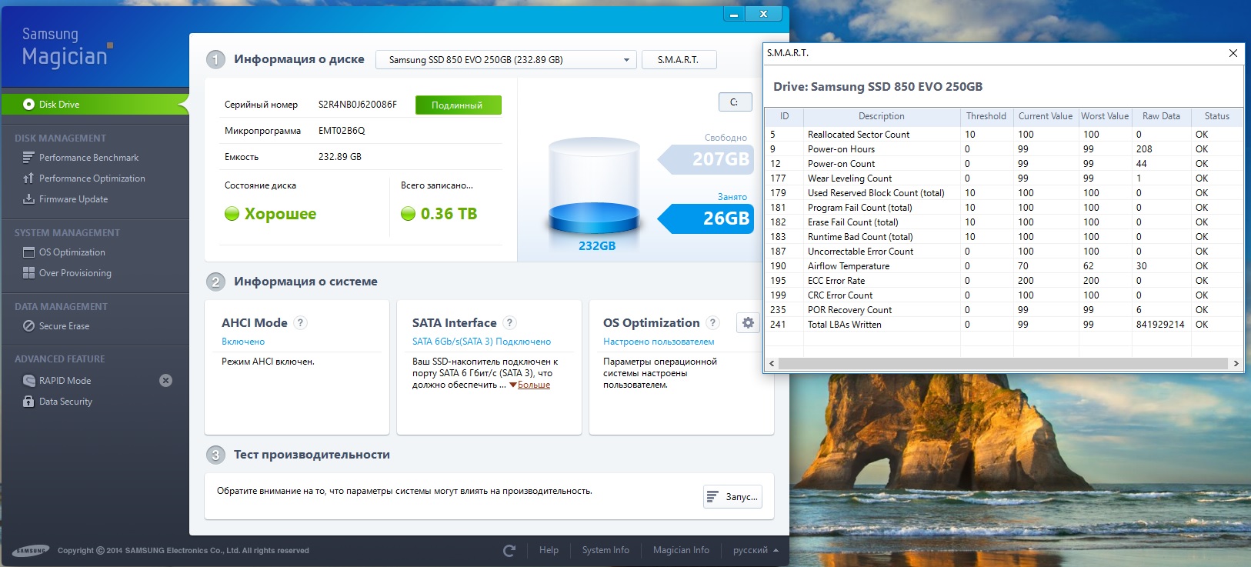Click the AHCI Mode help question mark
Viewport: 1251px width, 567px height.
pos(301,323)
